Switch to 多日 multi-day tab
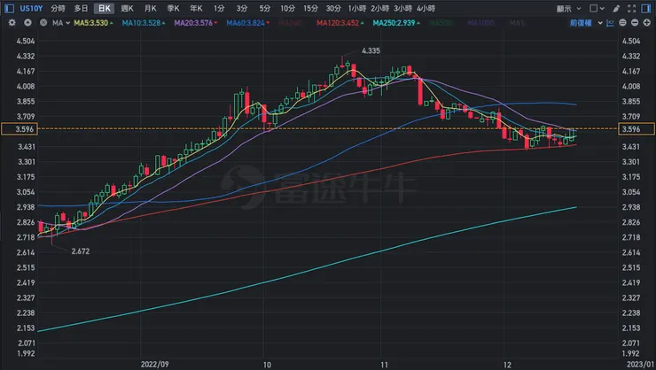656x370 pixels. pos(81,8)
